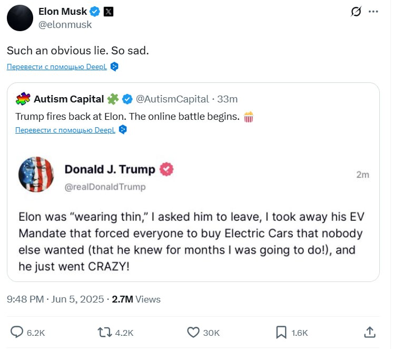Like the tweet with heart icon
This screenshot has width=393, height=349.
click(x=193, y=332)
